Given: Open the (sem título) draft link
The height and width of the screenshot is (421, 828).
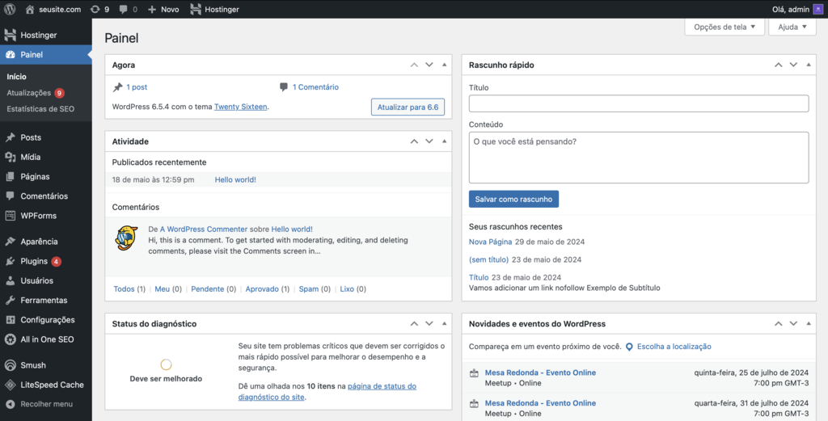Looking at the screenshot, I should 488,259.
